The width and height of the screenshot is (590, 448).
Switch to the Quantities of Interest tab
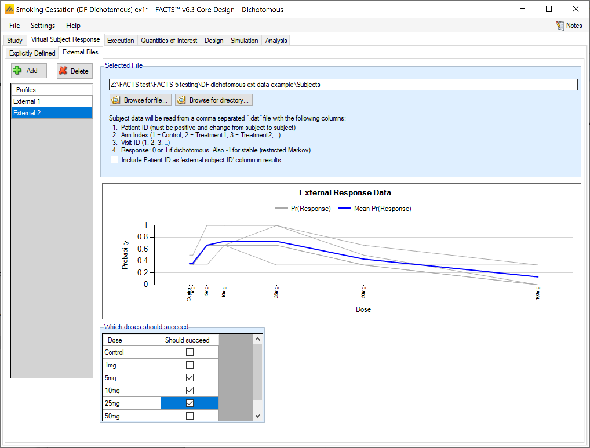169,41
